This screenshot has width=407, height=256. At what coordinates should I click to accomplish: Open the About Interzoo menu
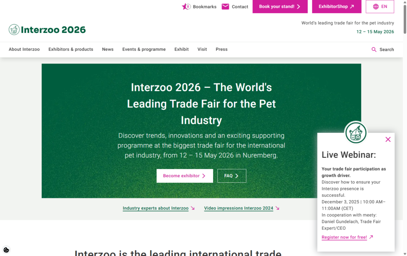24,50
